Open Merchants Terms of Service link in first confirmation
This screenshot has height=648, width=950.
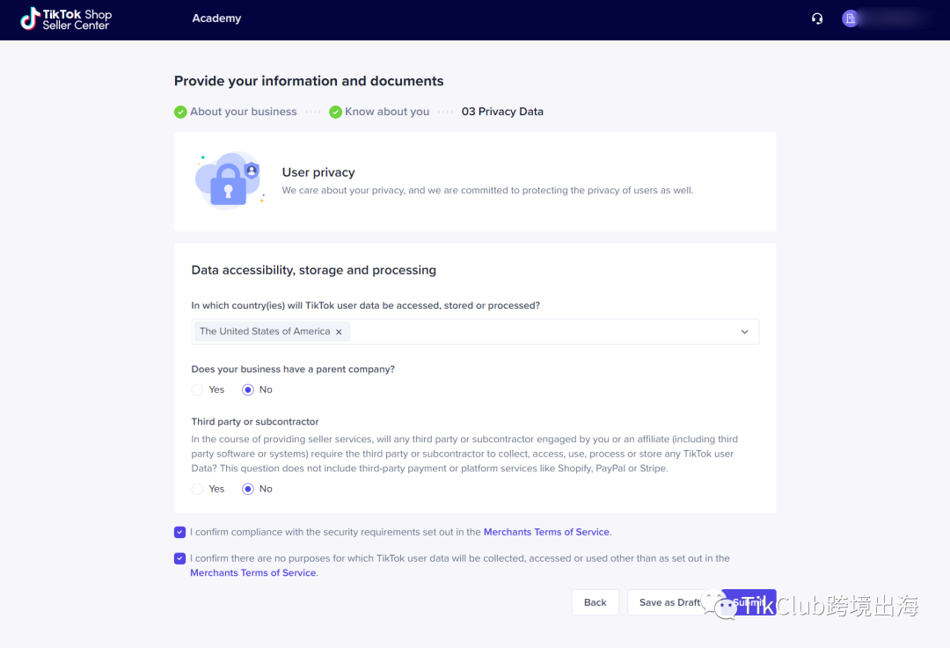coord(546,532)
